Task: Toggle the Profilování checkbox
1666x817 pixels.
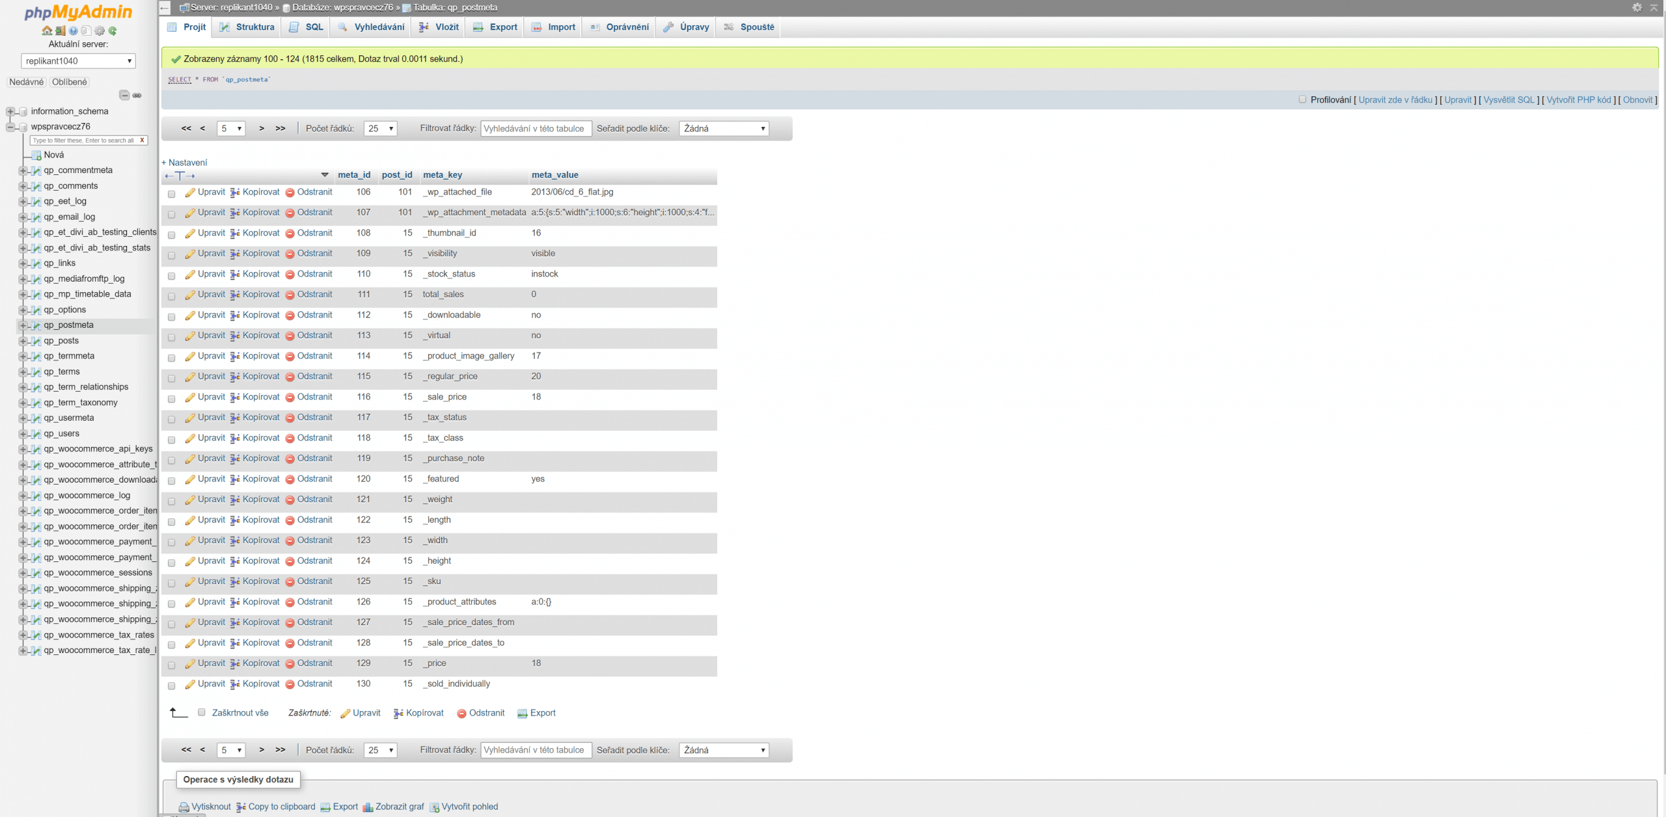Action: coord(1302,100)
